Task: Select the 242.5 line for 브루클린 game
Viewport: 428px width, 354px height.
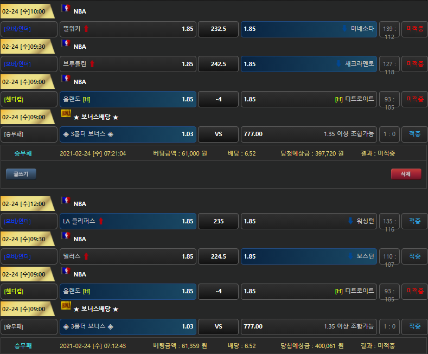Action: [x=218, y=64]
